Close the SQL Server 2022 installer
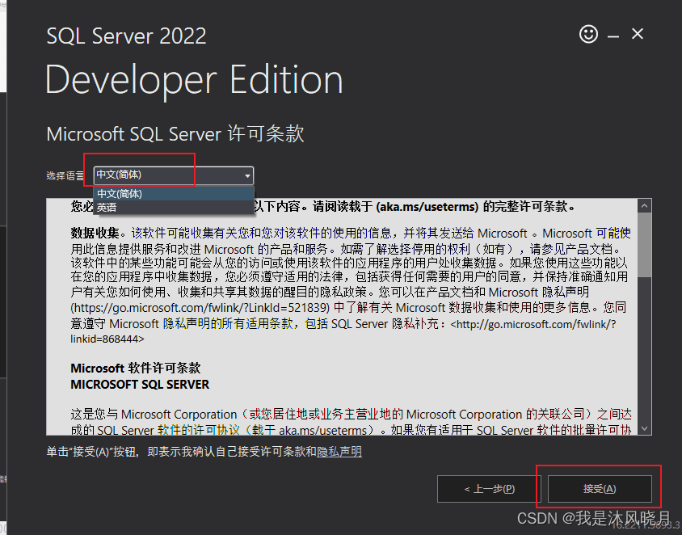The width and height of the screenshot is (682, 535). (638, 34)
